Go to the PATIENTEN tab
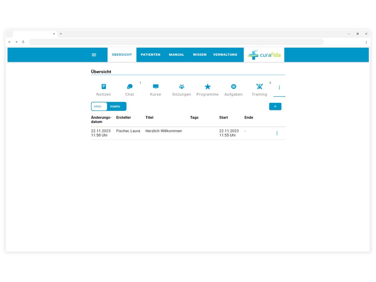The width and height of the screenshot is (376, 282). pos(150,55)
